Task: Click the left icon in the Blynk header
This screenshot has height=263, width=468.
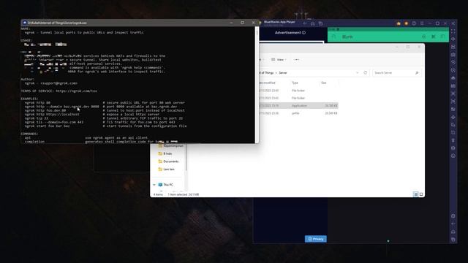Action: pos(334,37)
